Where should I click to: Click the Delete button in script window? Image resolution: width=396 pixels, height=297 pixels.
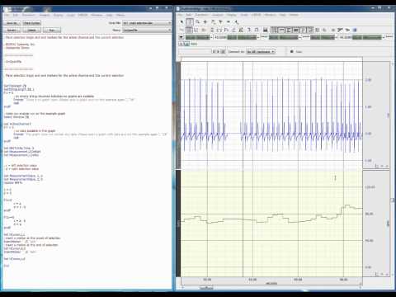click(32, 30)
